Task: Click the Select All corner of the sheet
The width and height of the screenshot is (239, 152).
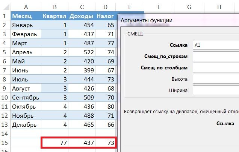Action: [5, 7]
